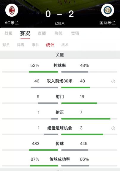
Task: Select the 统计 sub-tab
Action: point(50,45)
